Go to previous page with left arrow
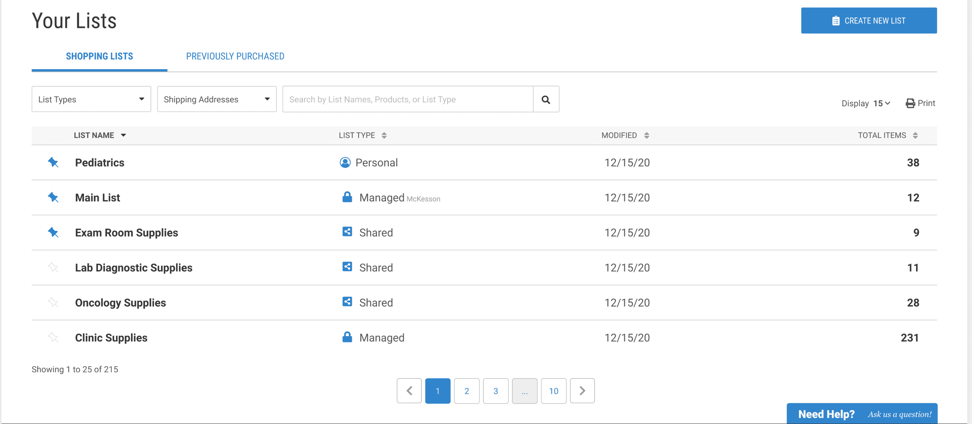The height and width of the screenshot is (424, 972). click(409, 391)
